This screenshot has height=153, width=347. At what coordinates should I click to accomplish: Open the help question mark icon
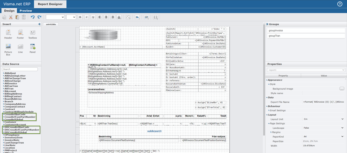coord(340,4)
